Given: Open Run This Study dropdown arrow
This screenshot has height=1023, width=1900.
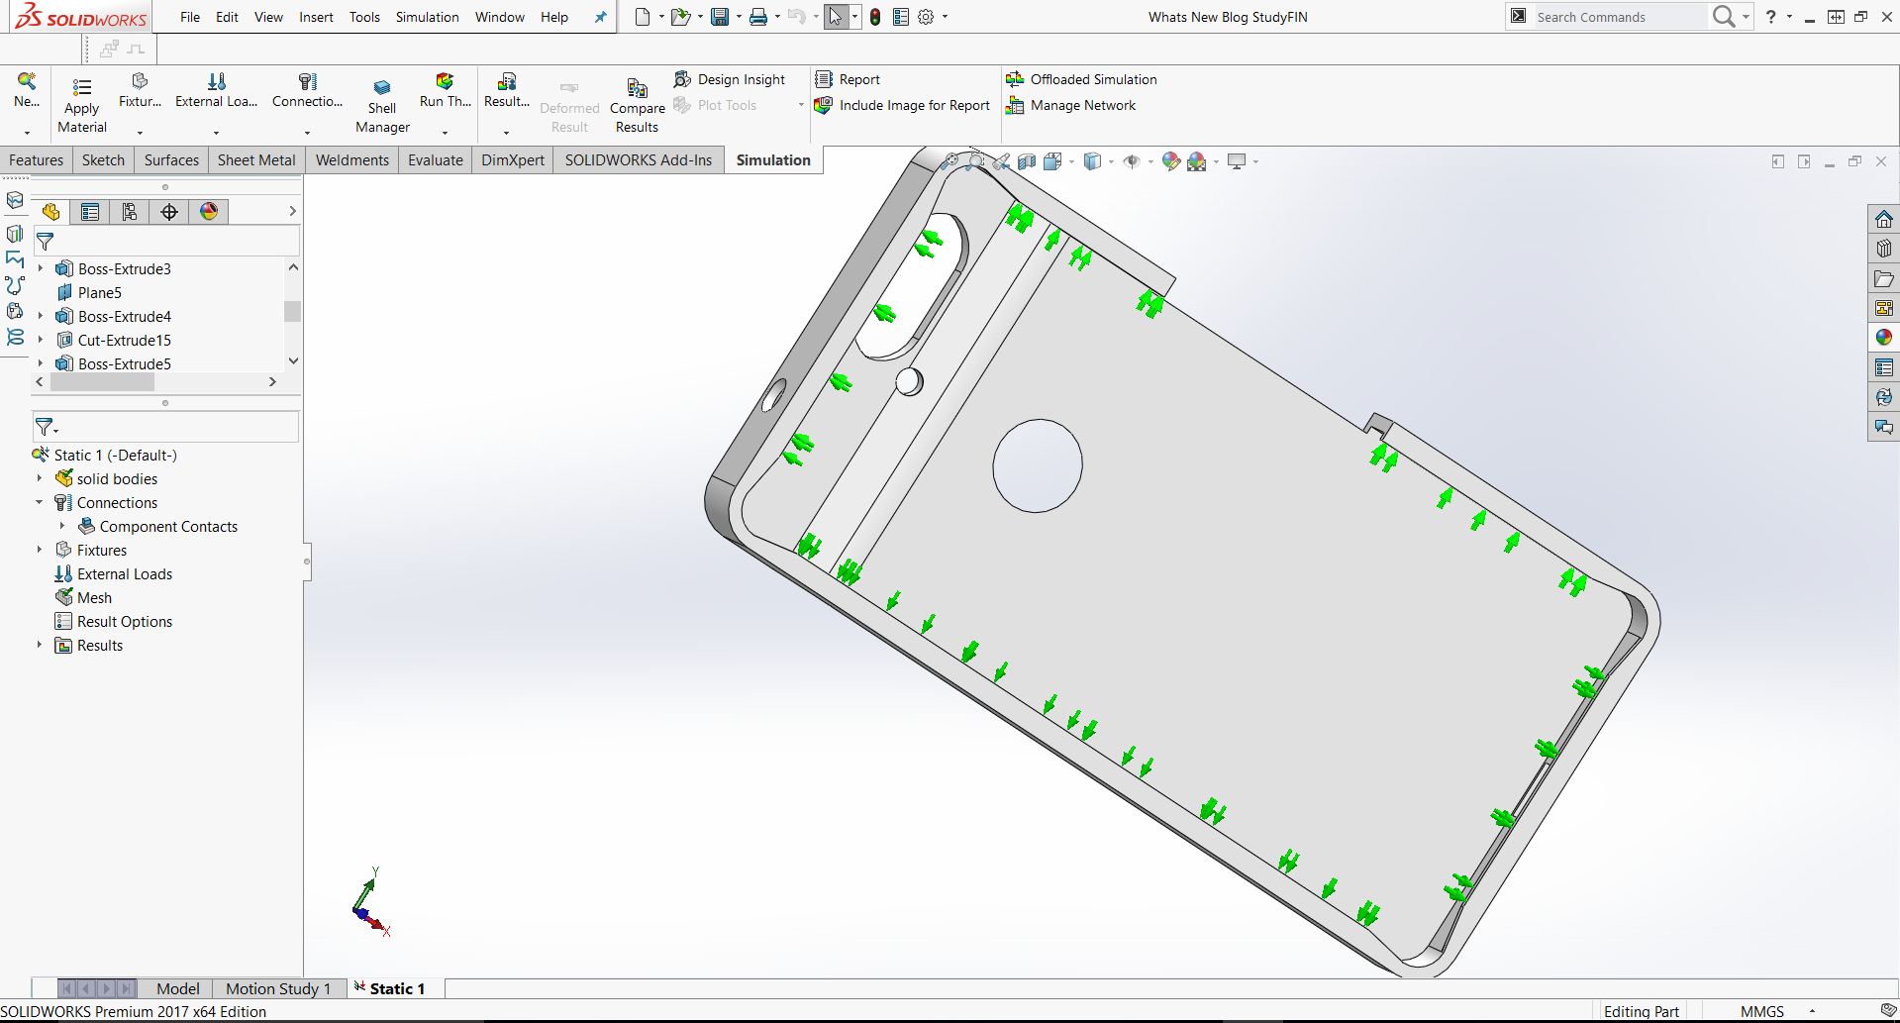Looking at the screenshot, I should coord(445,132).
